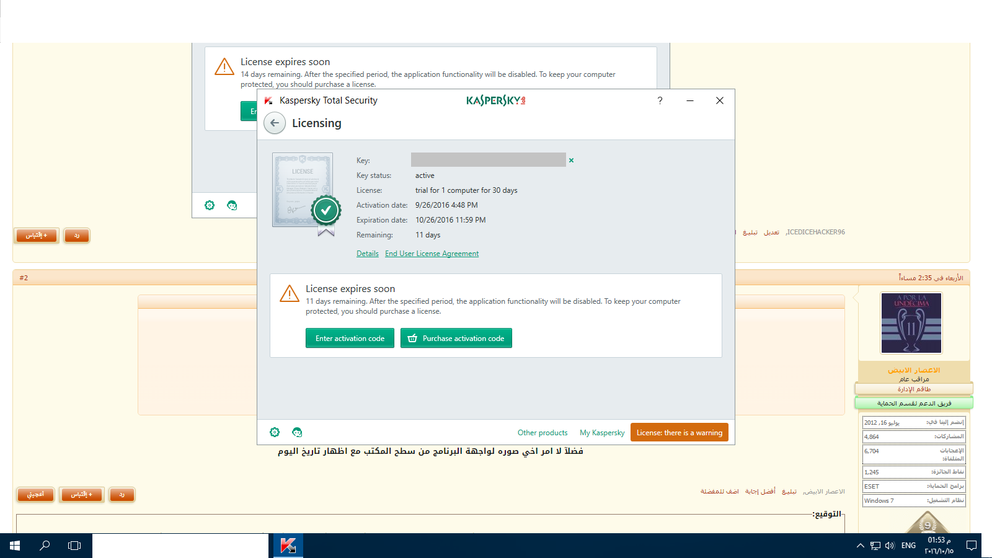Click 'Expiration date' value 10/26/2016 11:59 PM

coord(451,220)
